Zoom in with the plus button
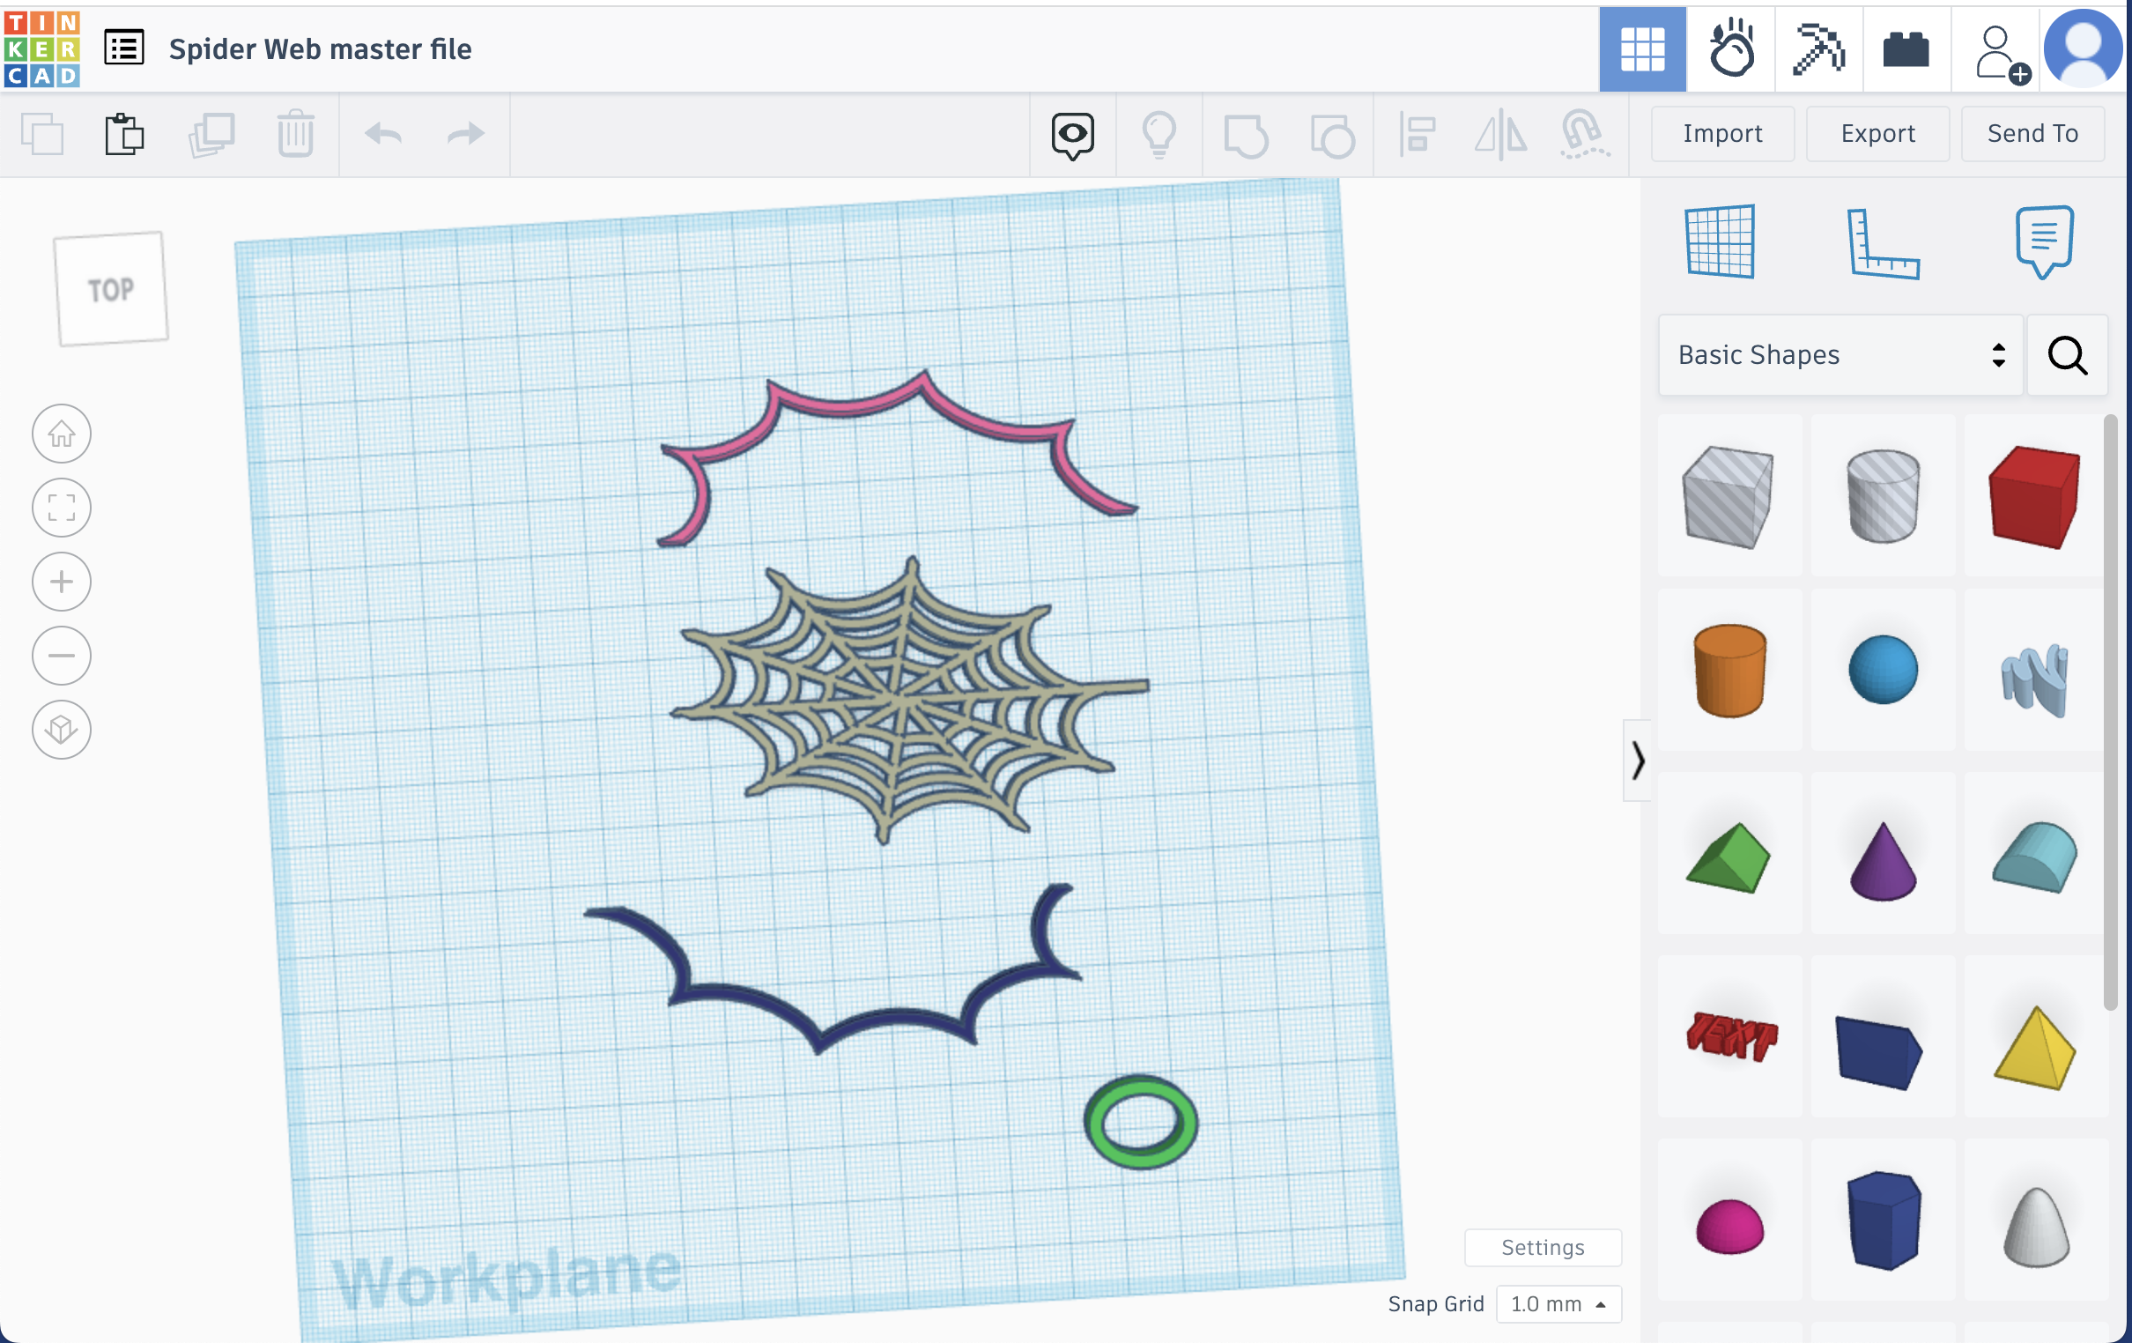 (61, 582)
